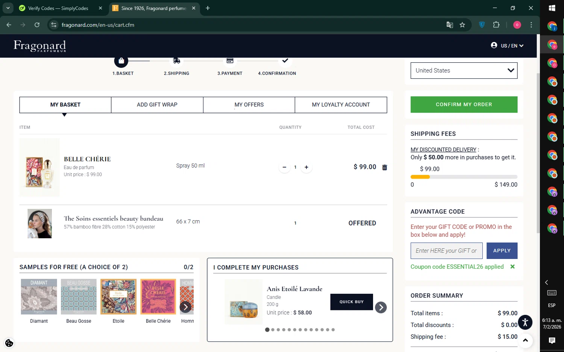Quick Buy the Anis Etoilé Lavande candle
Image resolution: width=564 pixels, height=352 pixels.
pyautogui.click(x=352, y=302)
